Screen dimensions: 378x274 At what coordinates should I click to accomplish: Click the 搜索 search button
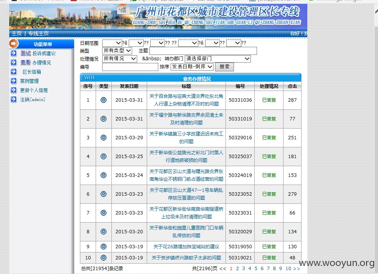[224, 67]
